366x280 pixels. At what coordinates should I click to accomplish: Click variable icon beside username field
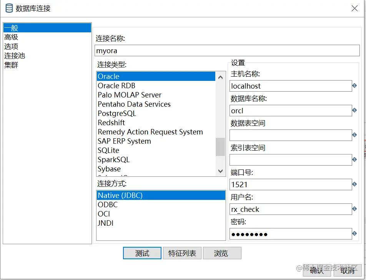click(354, 209)
